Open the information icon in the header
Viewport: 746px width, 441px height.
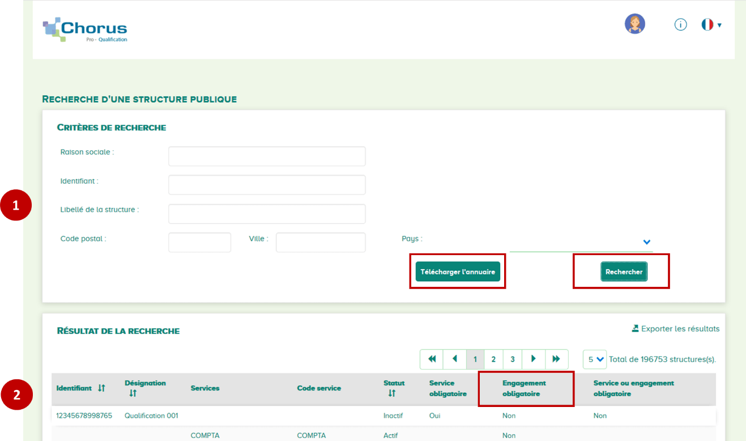[680, 24]
